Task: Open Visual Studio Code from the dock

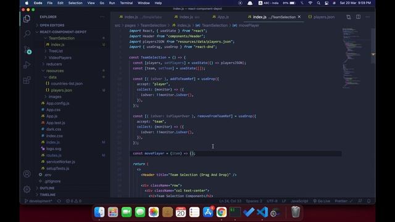Action: pyautogui.click(x=262, y=212)
